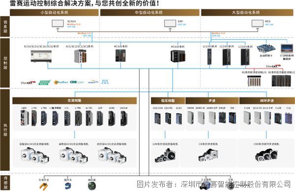Select the EtherCAT logo in protocol row

[28, 82]
